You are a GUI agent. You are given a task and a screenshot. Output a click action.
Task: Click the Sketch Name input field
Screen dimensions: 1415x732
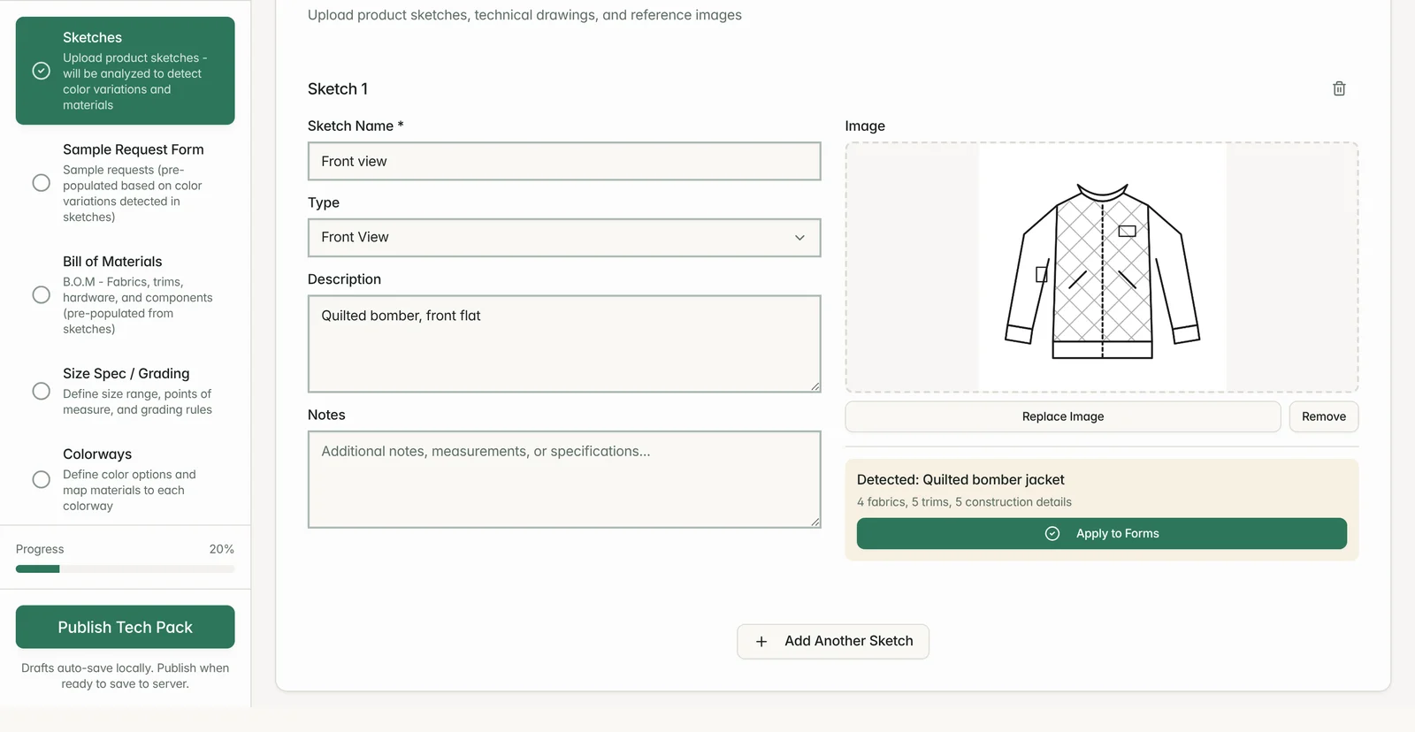(564, 162)
